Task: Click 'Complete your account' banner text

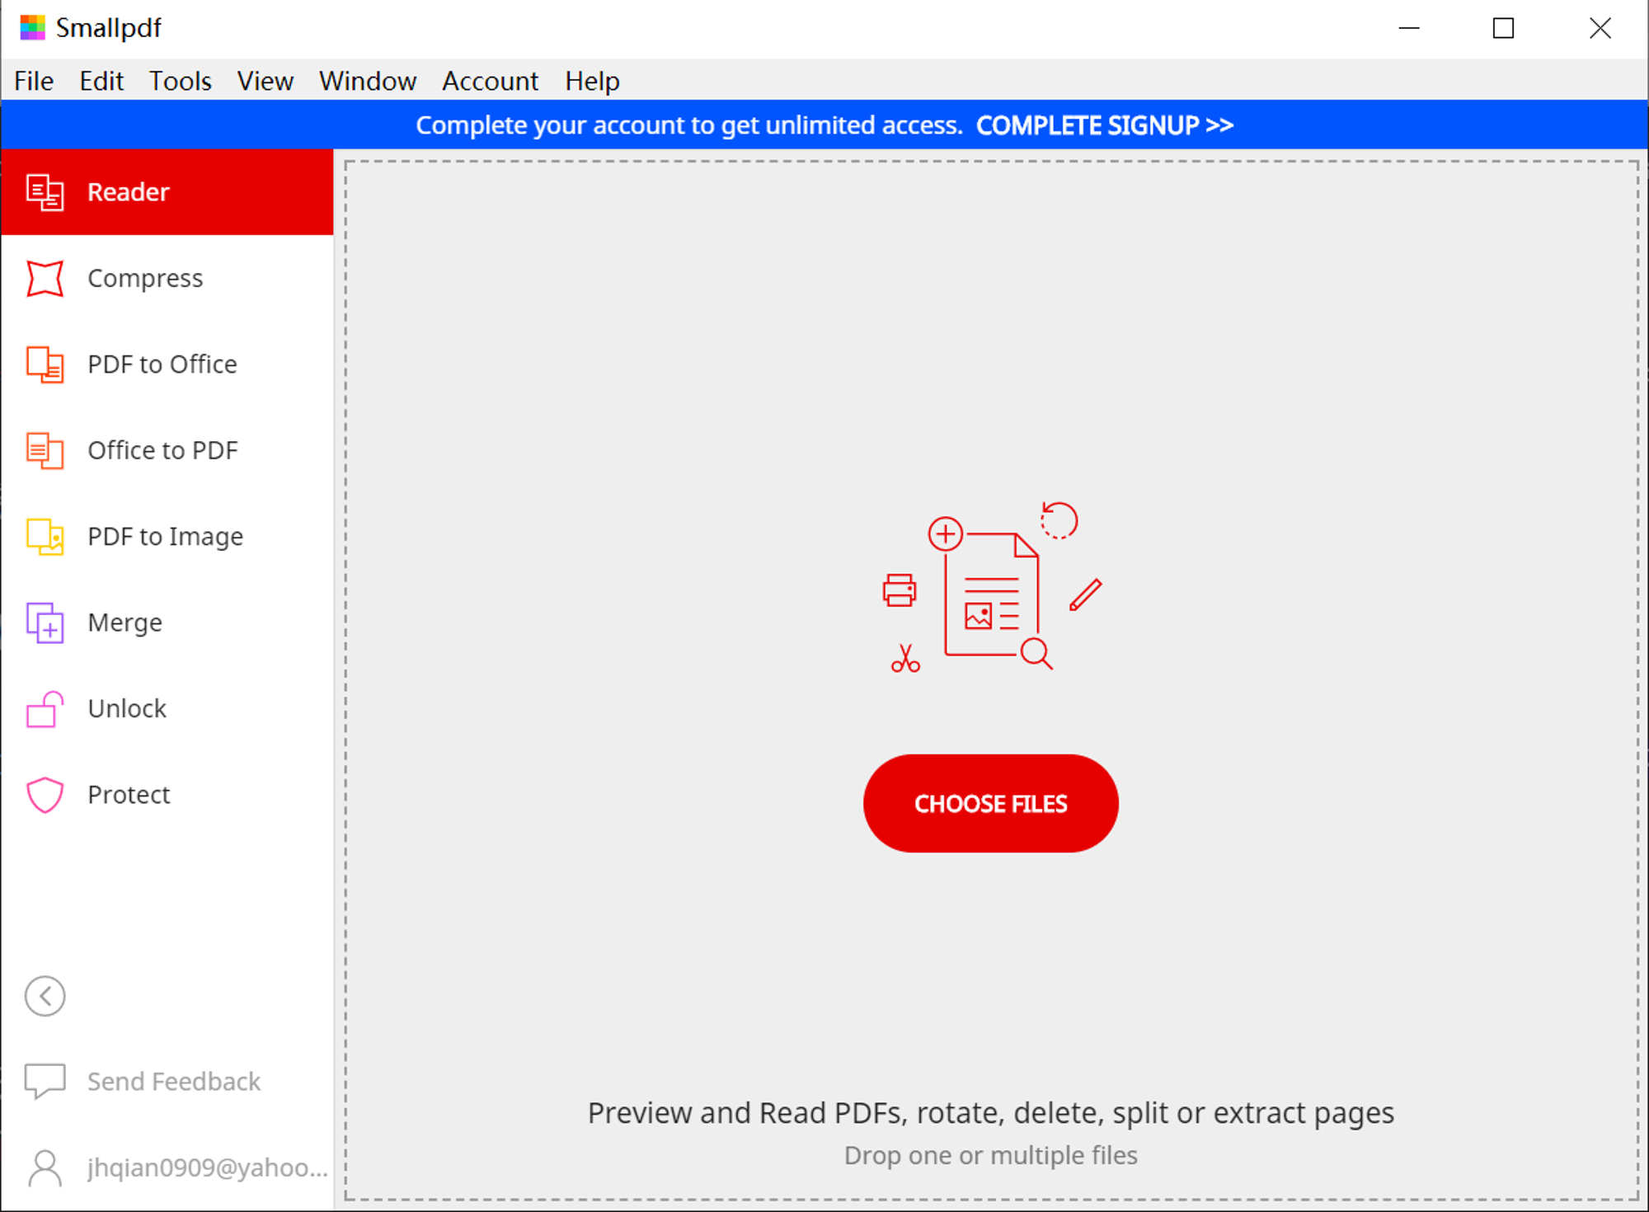Action: (x=689, y=125)
